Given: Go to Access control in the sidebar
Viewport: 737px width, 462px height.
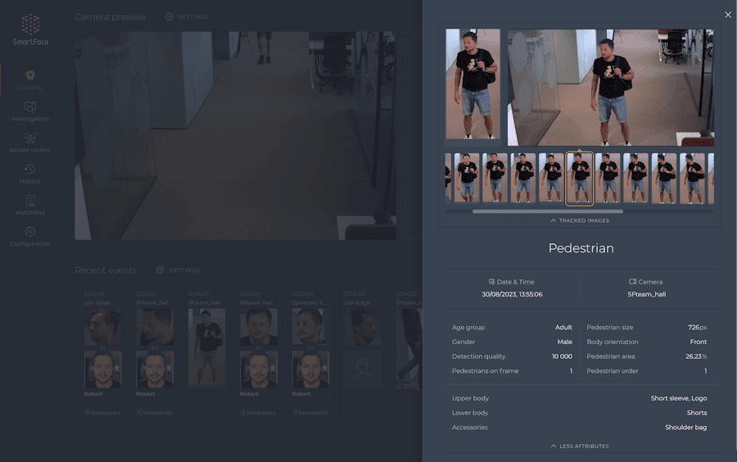Looking at the screenshot, I should [30, 143].
